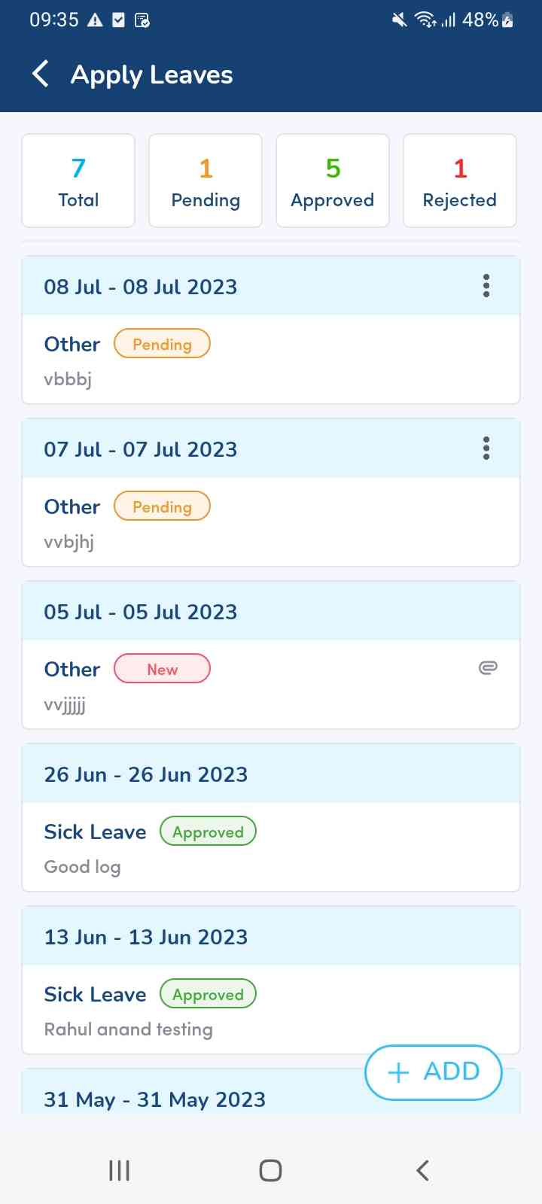Tap the muted sound icon in status bar

click(400, 20)
